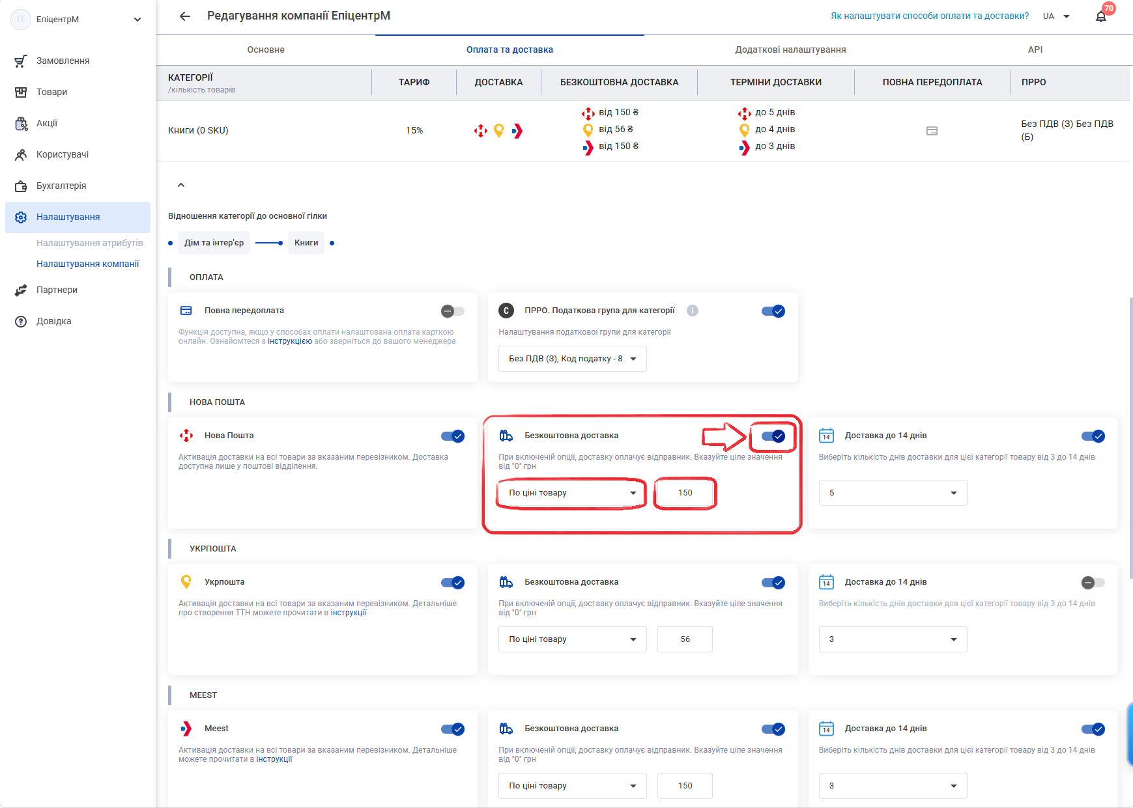Click the Укрпошта logo in carrier card

click(186, 582)
